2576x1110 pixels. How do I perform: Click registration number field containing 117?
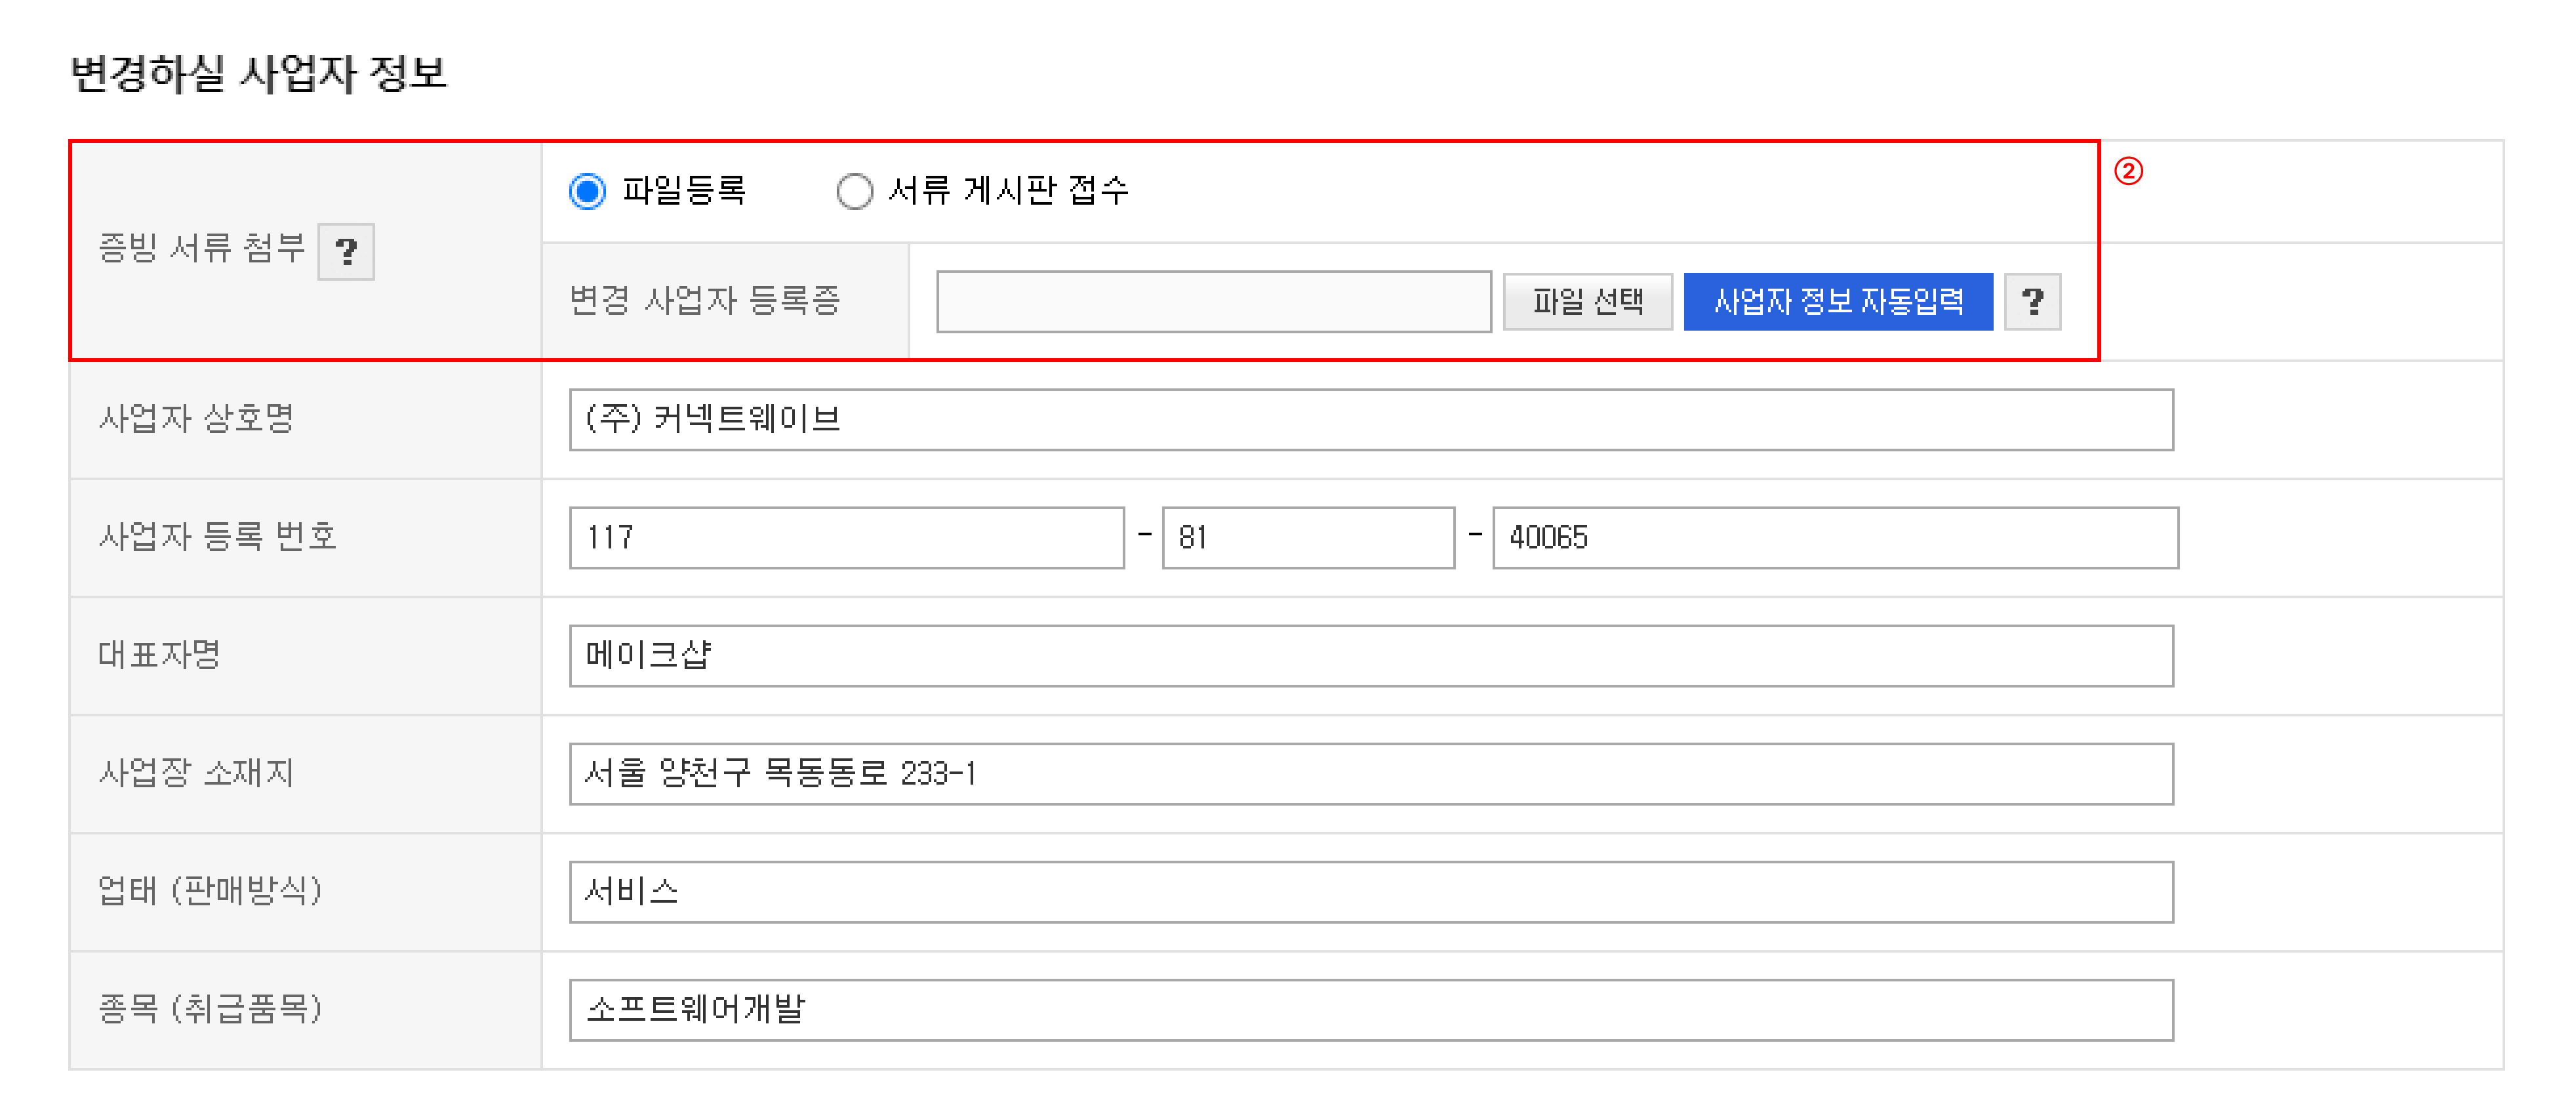(x=846, y=537)
